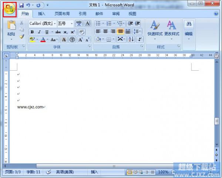Open the phonetic guide (wén) tool

pyautogui.click(x=79, y=23)
